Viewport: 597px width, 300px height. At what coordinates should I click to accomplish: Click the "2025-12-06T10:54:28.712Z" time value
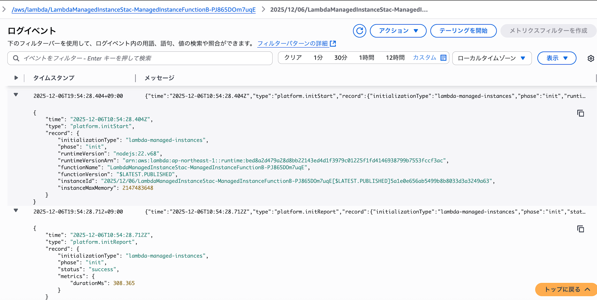pyautogui.click(x=110, y=235)
